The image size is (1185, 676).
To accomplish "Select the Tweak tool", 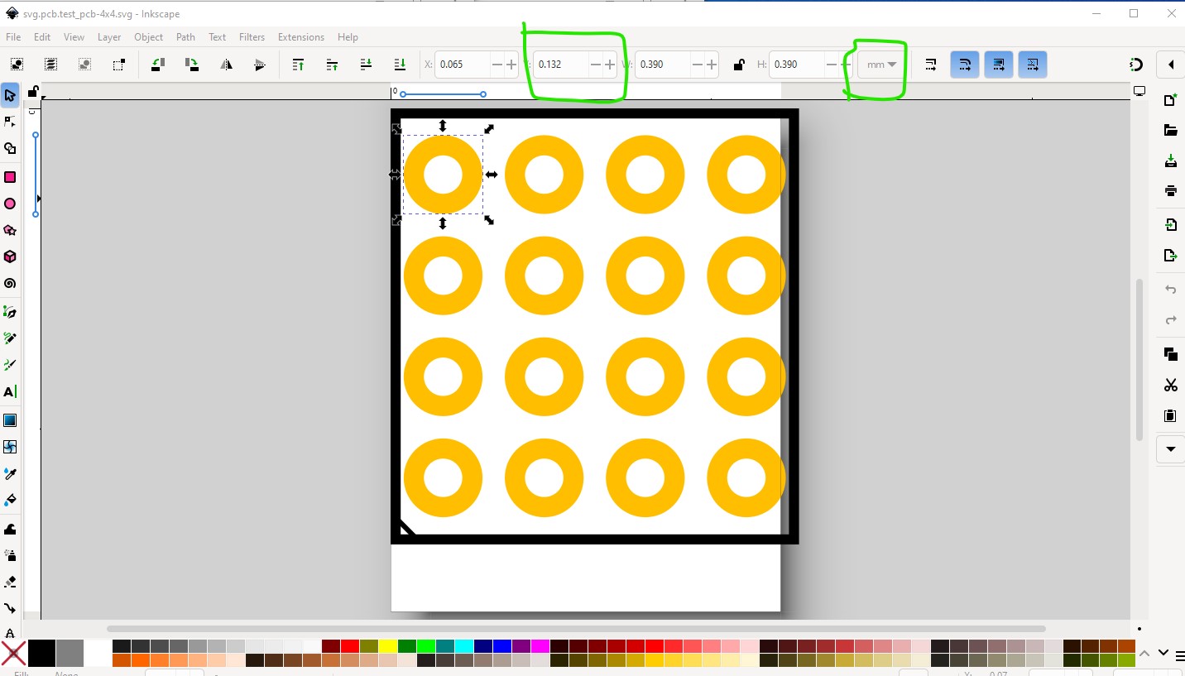I will pos(10,529).
